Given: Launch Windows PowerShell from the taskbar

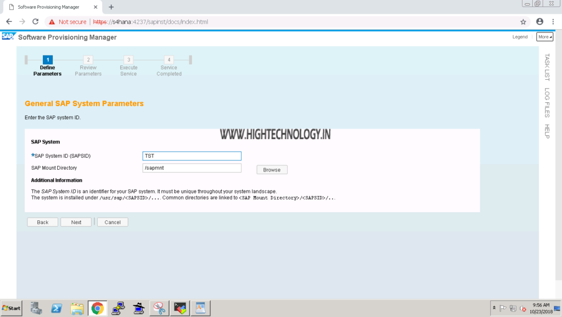Looking at the screenshot, I should (57, 308).
